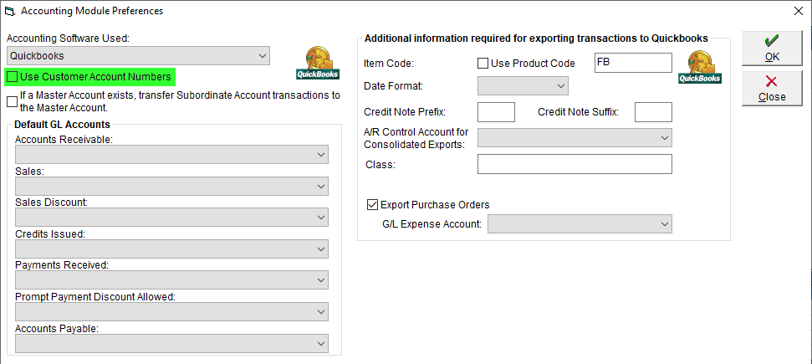
Task: Open the G/L Expense Account dropdown
Action: click(x=580, y=224)
